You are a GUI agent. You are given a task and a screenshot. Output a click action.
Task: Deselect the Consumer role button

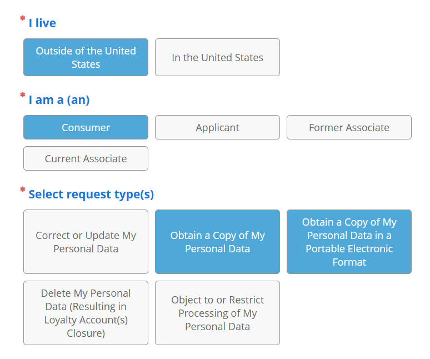coord(86,127)
